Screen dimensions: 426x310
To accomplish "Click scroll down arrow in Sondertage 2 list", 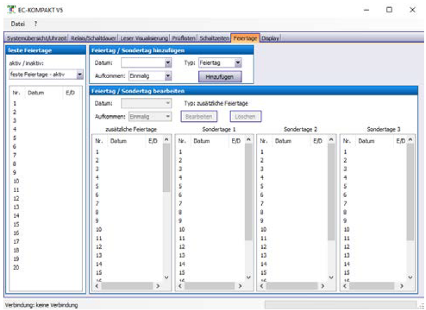I will point(331,278).
